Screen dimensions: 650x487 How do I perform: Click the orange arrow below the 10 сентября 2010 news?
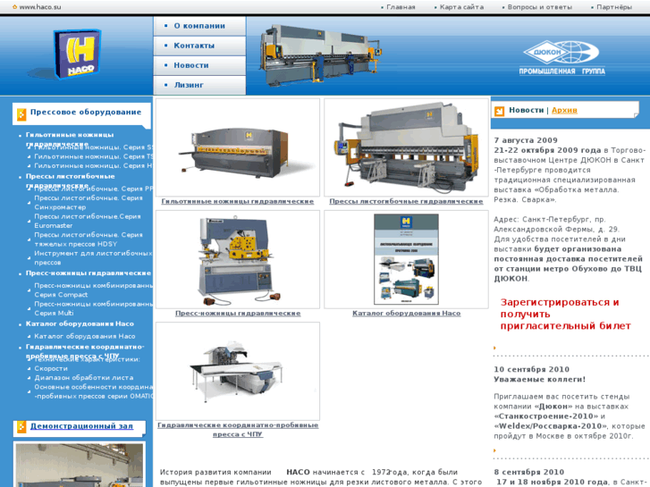point(494,450)
